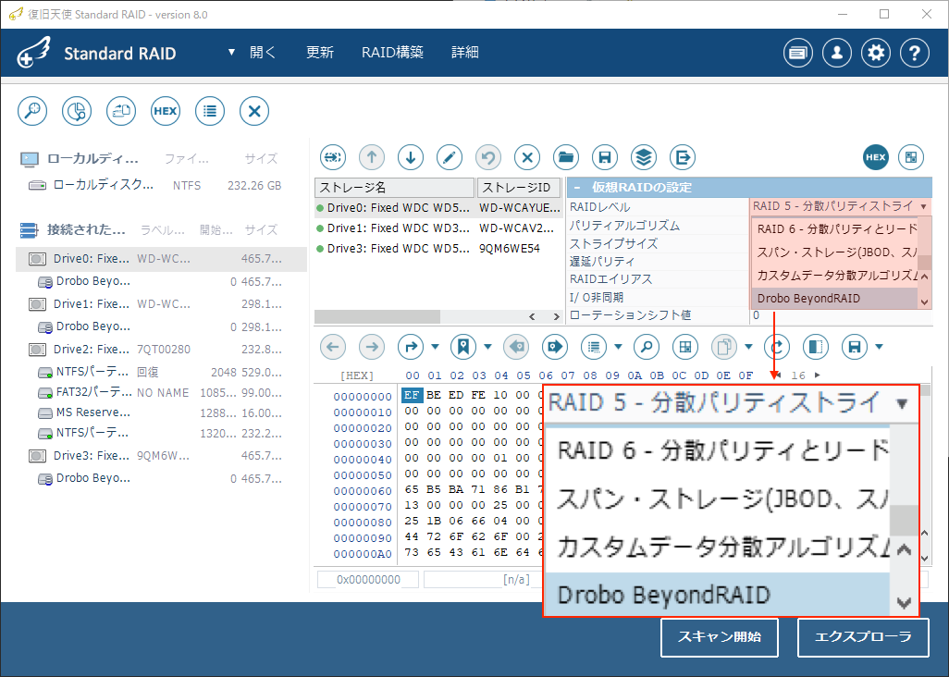The height and width of the screenshot is (677, 949).
Task: Click the reload refresh icon in hex toolbar
Action: [777, 347]
